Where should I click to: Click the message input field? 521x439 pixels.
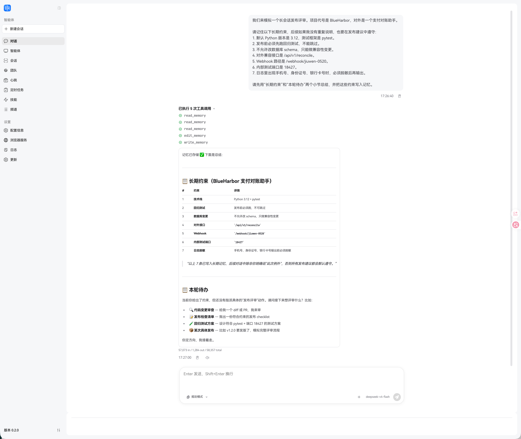pos(291,380)
